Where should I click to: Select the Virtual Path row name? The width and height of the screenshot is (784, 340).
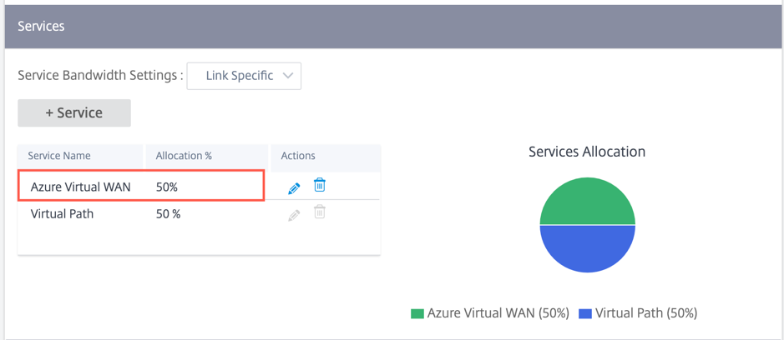62,214
